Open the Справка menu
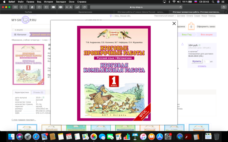 82,2
